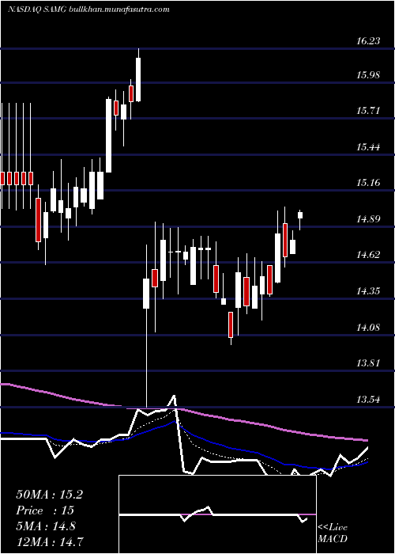Click the 13.54 price level label
This screenshot has height=554, width=395.
[x=368, y=400]
